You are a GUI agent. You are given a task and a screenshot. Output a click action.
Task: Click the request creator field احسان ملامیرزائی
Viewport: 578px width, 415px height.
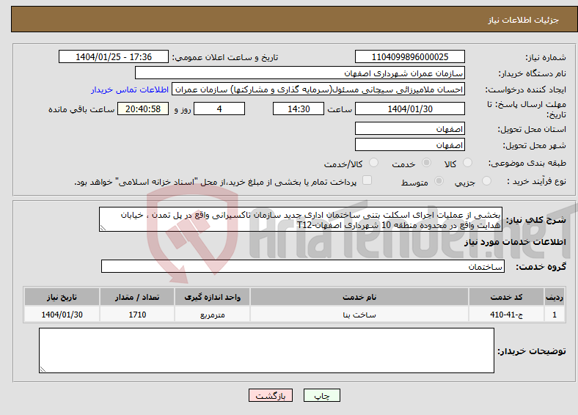tap(318, 89)
